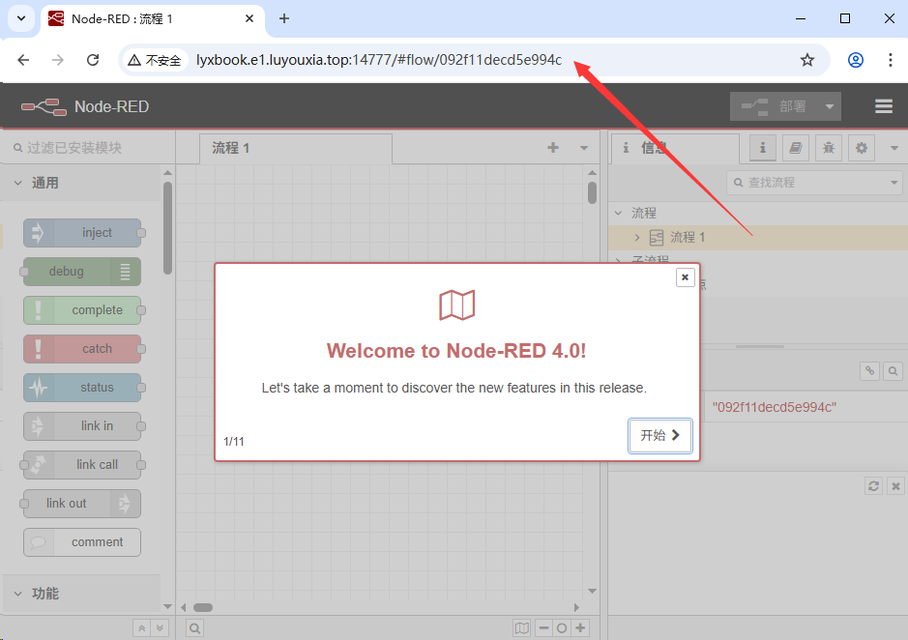The width and height of the screenshot is (908, 640).
Task: Click the address bar URL
Action: [x=379, y=60]
